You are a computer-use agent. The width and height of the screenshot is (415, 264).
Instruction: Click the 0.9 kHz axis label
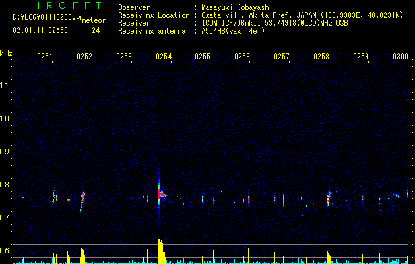[5, 152]
